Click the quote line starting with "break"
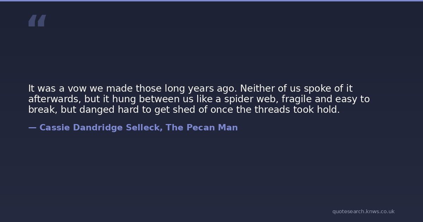 [x=184, y=110]
